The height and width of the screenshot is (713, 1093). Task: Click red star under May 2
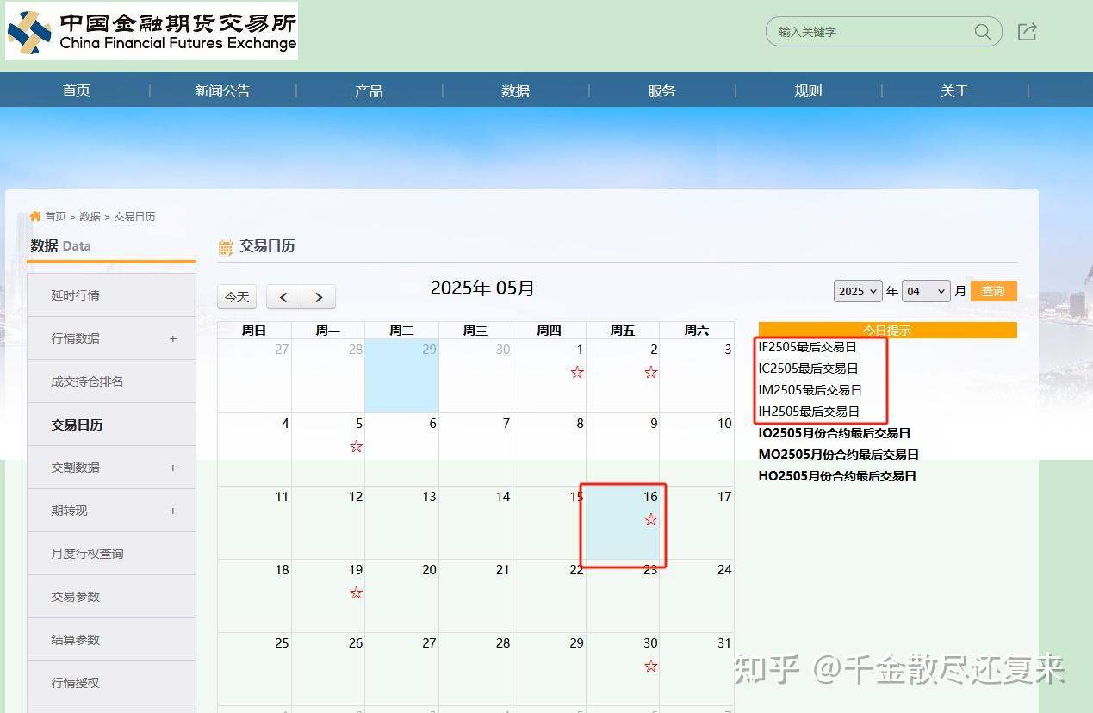point(651,372)
